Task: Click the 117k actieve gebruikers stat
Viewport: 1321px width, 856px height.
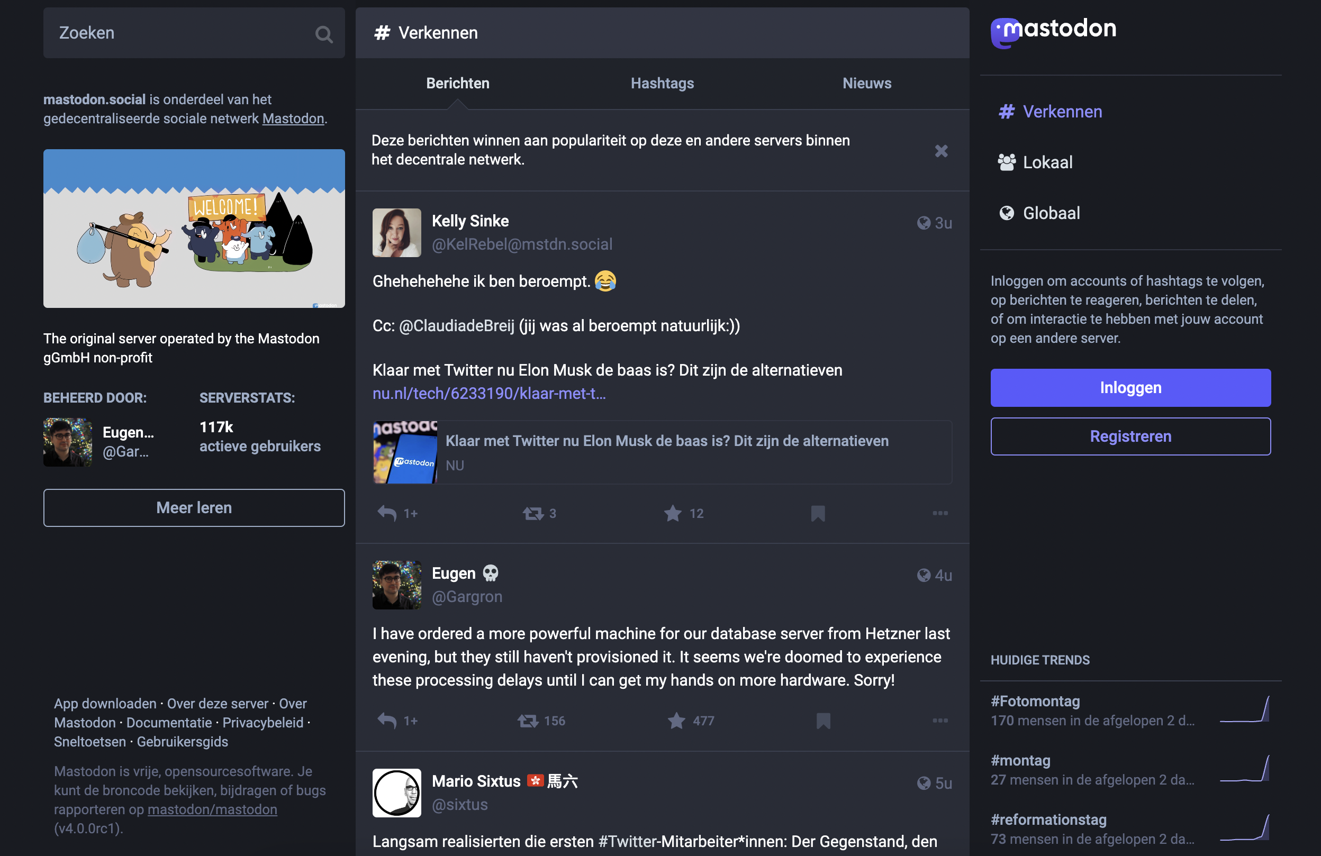Action: pyautogui.click(x=260, y=436)
